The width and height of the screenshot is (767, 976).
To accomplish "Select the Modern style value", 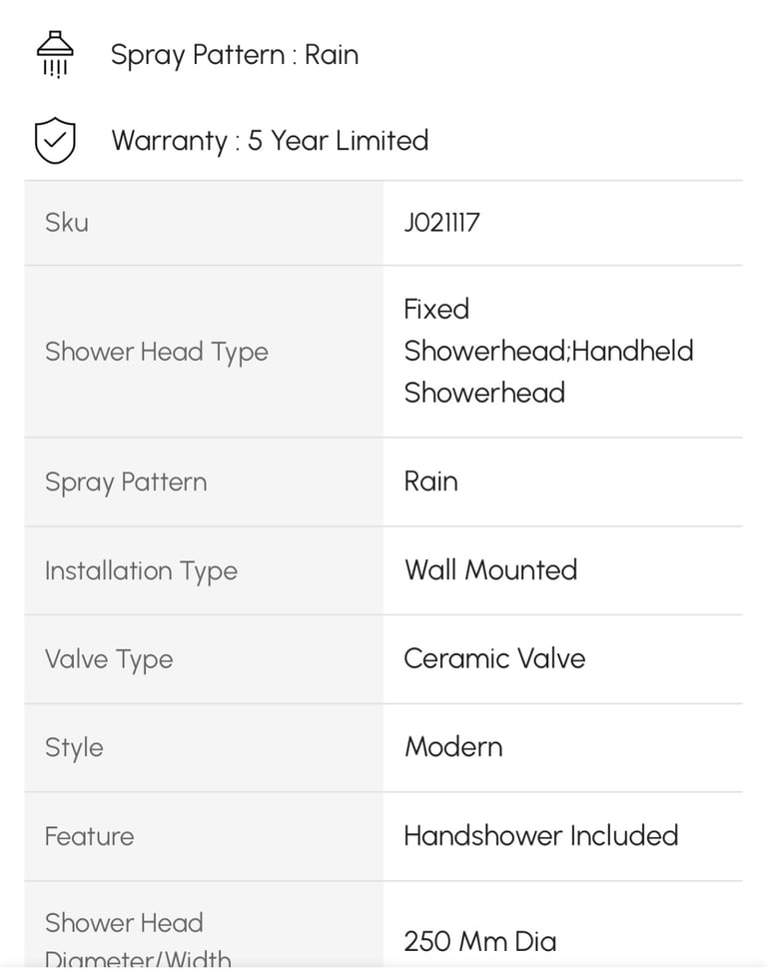I will coord(453,747).
